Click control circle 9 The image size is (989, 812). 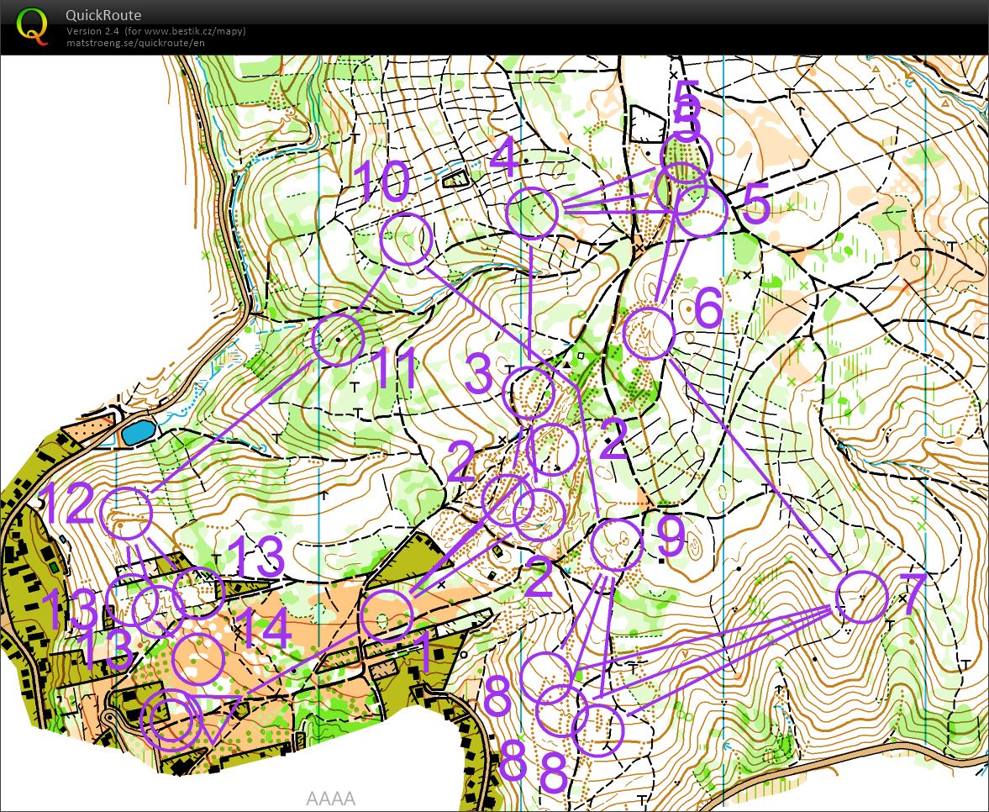point(616,545)
